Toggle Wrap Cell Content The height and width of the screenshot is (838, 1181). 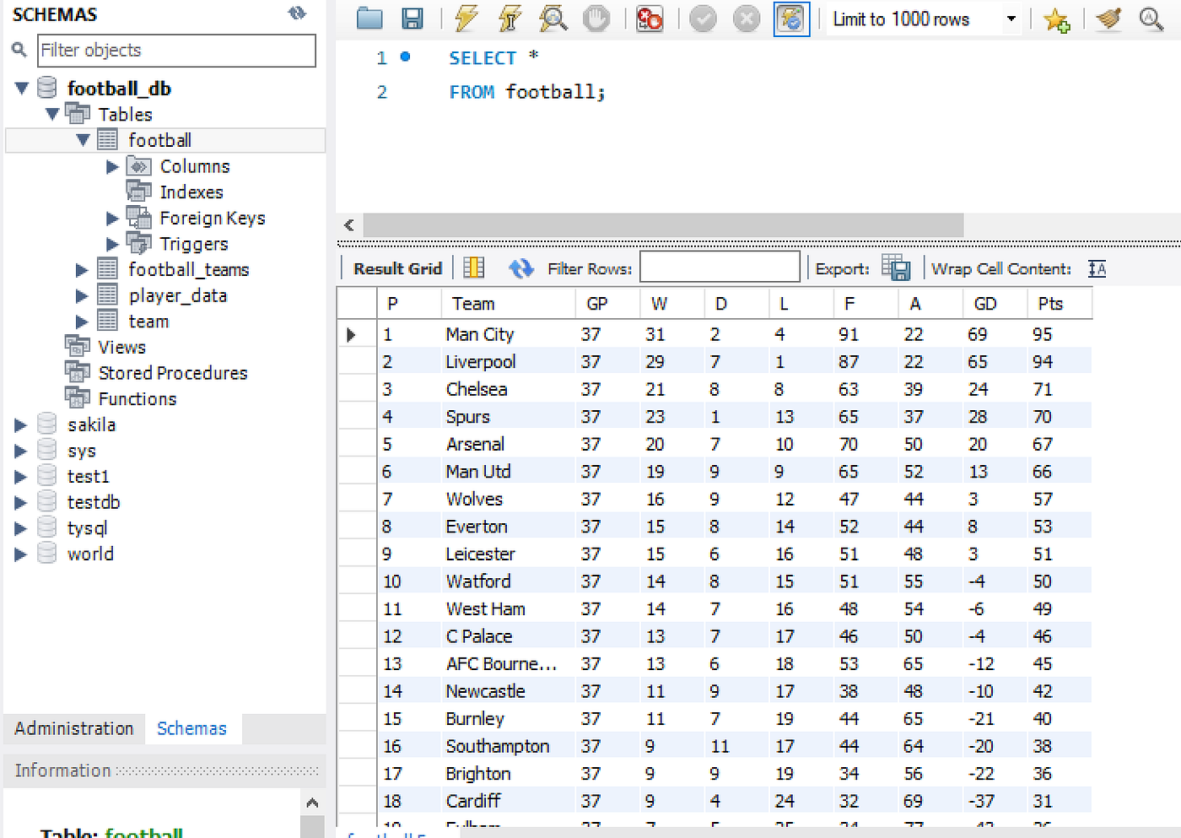pos(1097,268)
